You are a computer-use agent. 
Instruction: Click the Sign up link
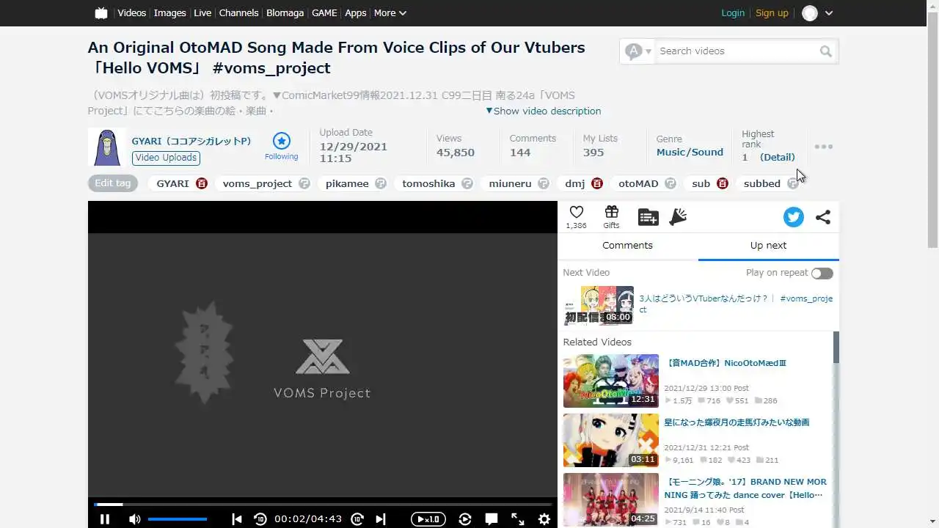point(772,12)
